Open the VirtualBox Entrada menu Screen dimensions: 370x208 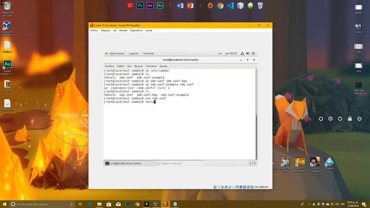123,31
